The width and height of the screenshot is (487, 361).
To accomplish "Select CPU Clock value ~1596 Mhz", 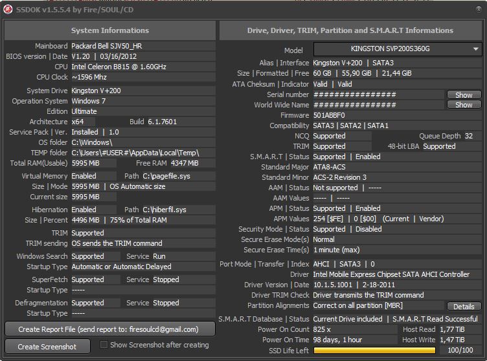I will coord(89,77).
